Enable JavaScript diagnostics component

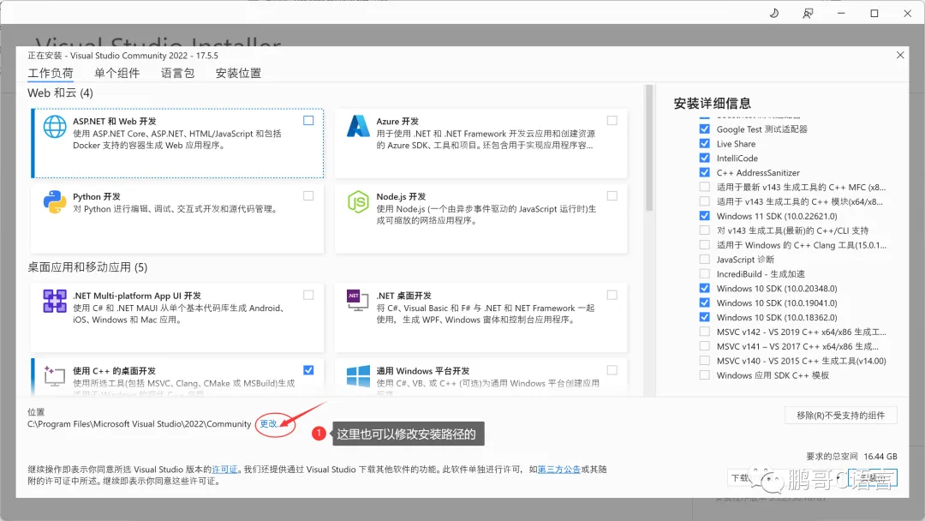704,259
